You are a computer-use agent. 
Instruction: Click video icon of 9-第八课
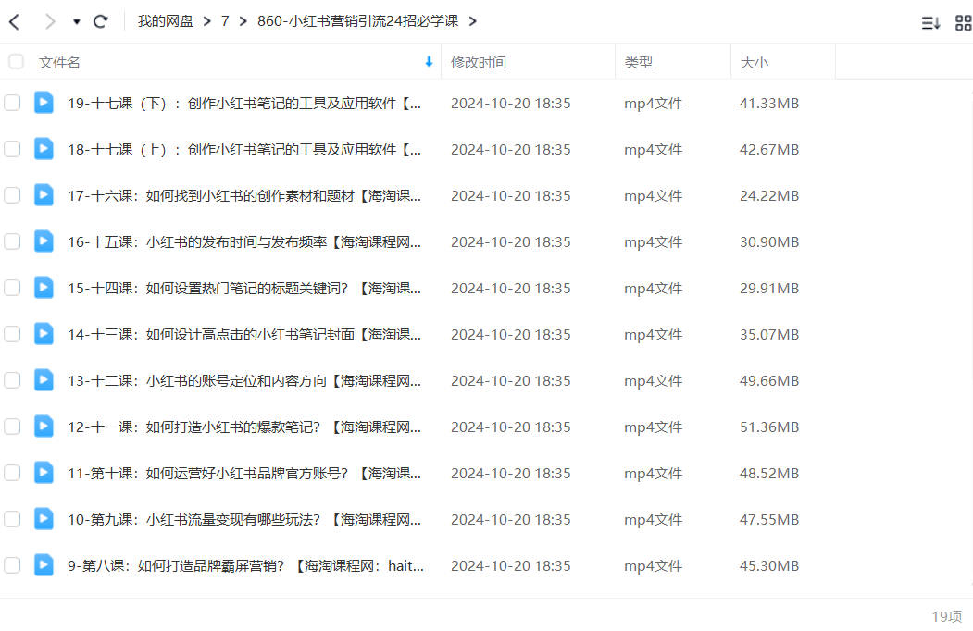tap(44, 564)
